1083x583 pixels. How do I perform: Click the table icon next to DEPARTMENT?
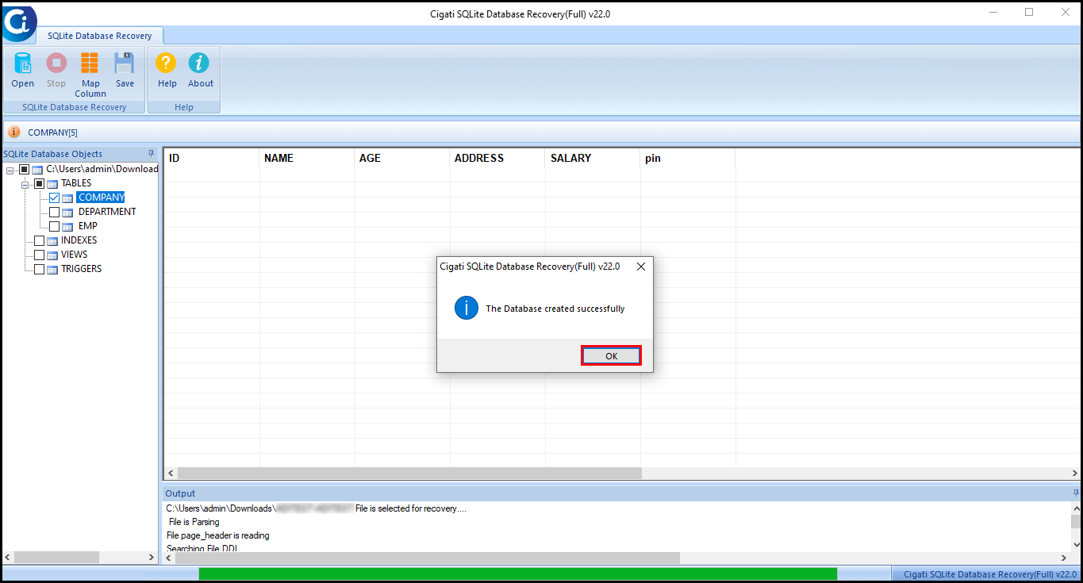pyautogui.click(x=67, y=213)
